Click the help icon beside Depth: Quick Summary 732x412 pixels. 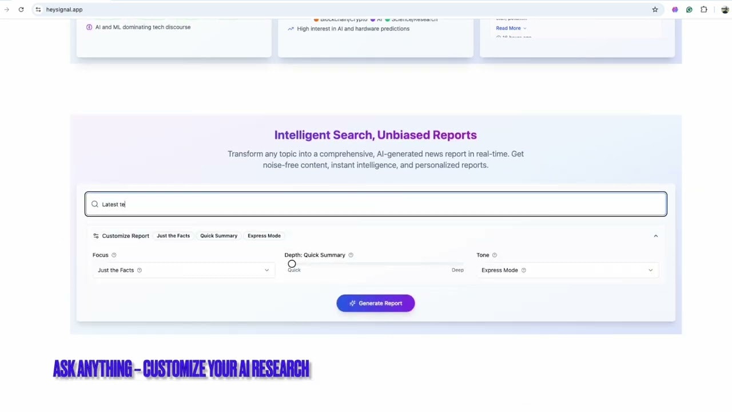click(351, 255)
